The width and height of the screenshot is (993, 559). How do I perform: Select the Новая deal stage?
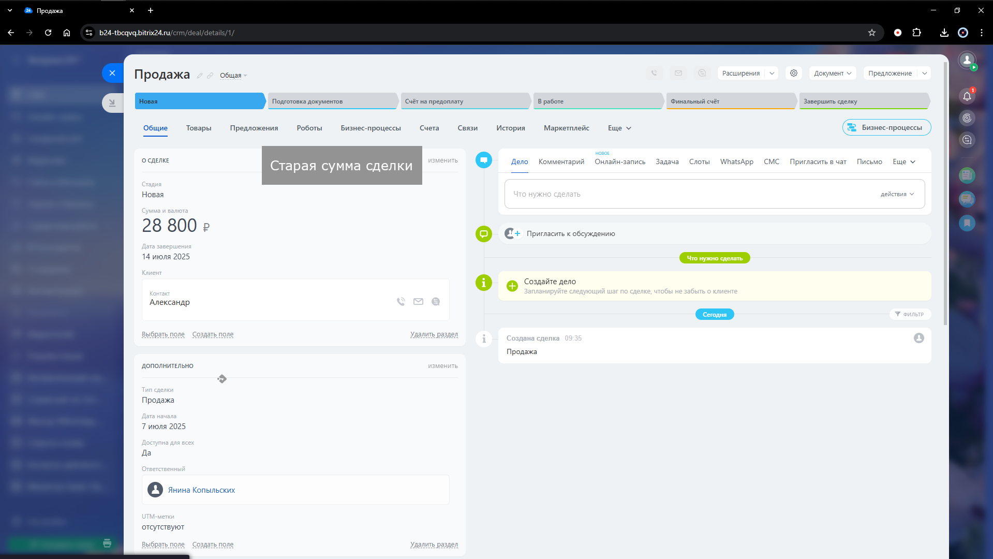coord(200,101)
